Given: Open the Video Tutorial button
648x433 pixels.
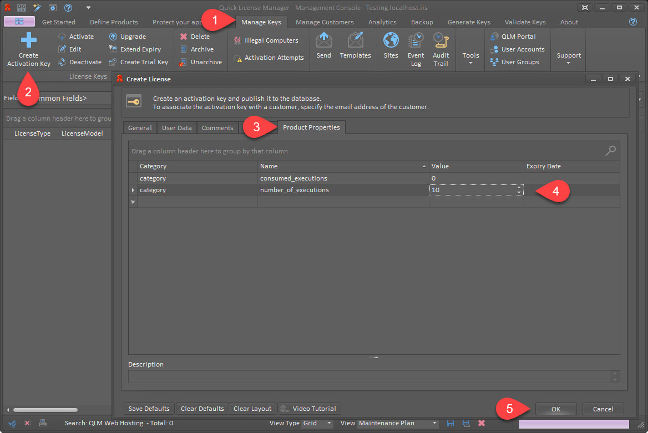Looking at the screenshot, I should (x=309, y=409).
